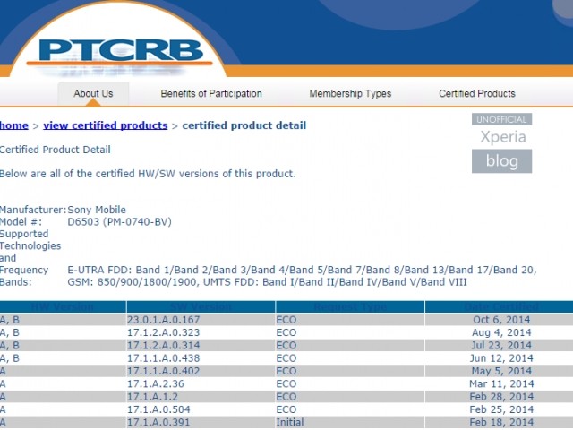Image resolution: width=573 pixels, height=430 pixels.
Task: Click certified product detail breadcrumb text
Action: [244, 125]
